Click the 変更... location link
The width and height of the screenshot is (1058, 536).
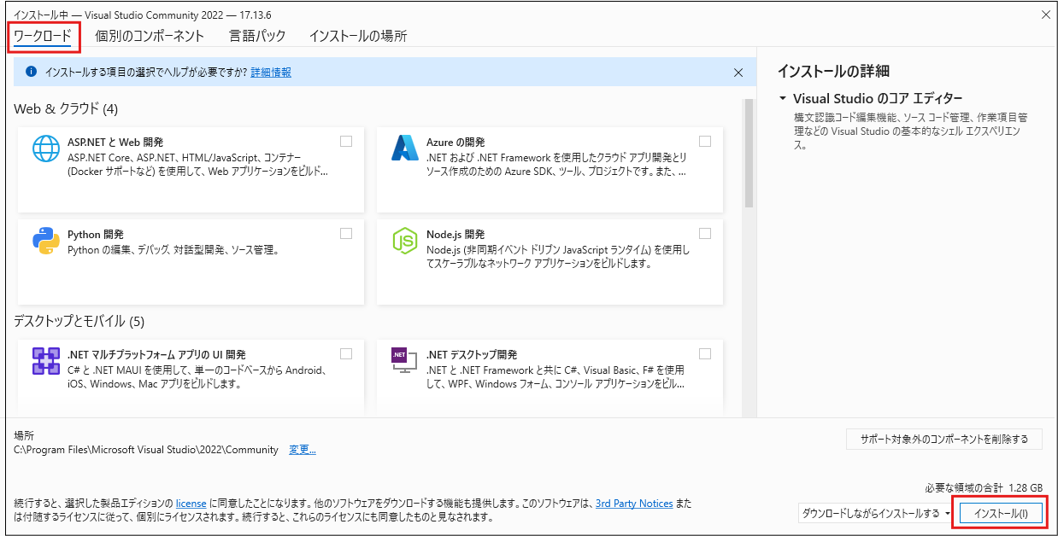point(302,450)
